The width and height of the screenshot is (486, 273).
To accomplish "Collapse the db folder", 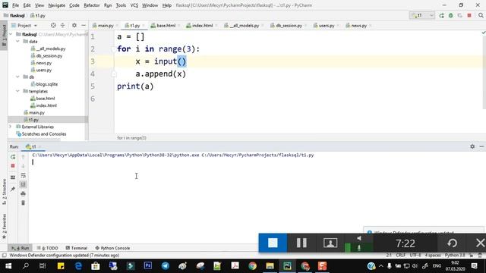I will [17, 77].
